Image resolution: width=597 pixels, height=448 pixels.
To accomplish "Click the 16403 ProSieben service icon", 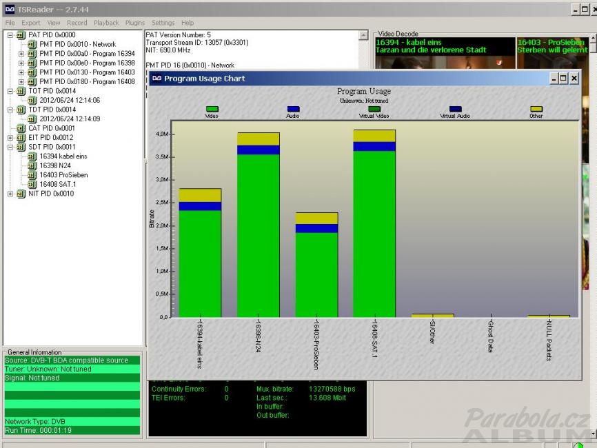I will pyautogui.click(x=32, y=175).
